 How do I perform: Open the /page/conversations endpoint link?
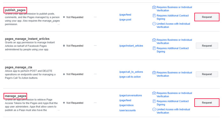[x=130, y=95]
